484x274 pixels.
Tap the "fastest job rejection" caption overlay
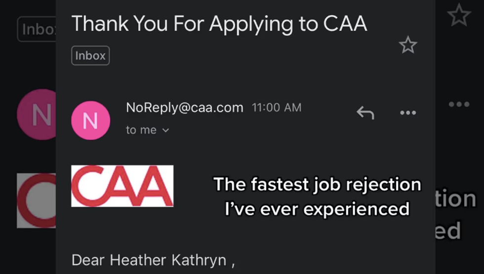click(x=317, y=185)
